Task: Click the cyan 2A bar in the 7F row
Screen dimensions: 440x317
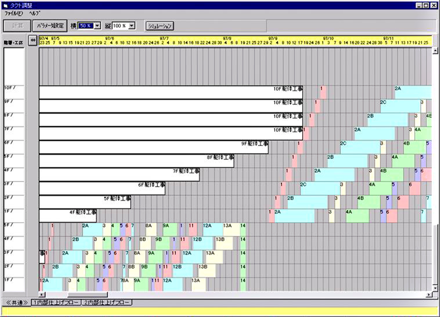Action: [374, 133]
